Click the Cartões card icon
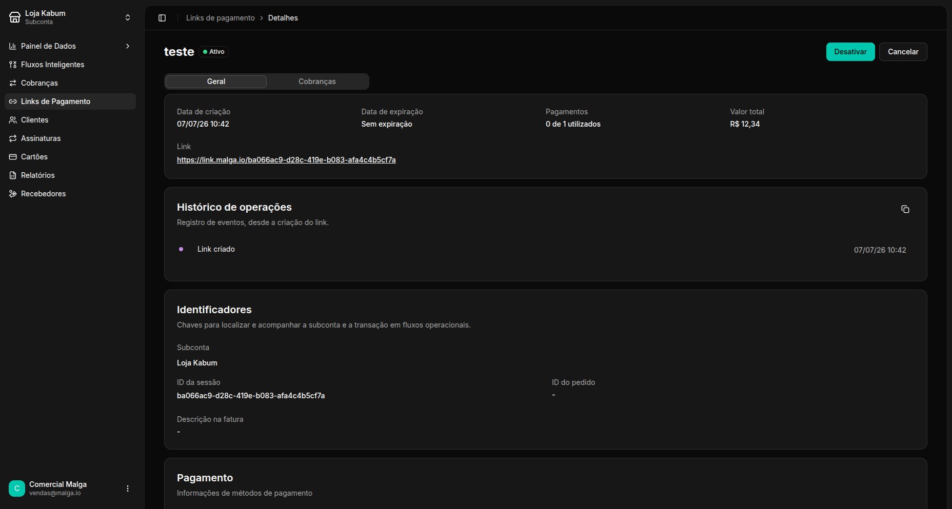952x509 pixels. [13, 157]
